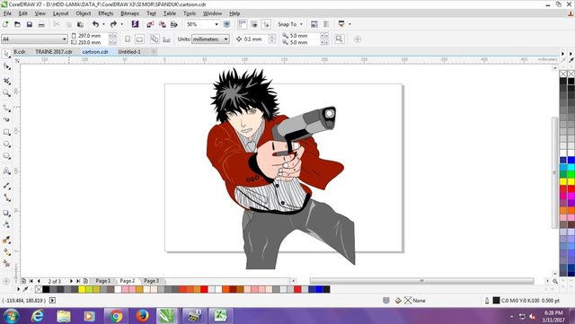Open Google Chrome from taskbar
Image resolution: width=575 pixels, height=324 pixels.
pos(116,316)
